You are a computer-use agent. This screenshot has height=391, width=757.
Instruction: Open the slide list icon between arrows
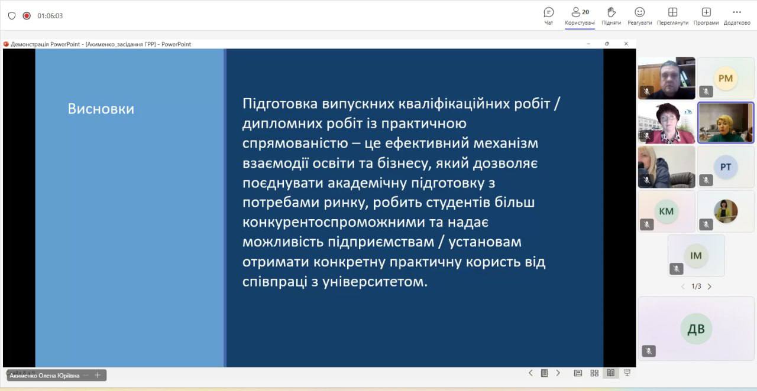pyautogui.click(x=544, y=373)
